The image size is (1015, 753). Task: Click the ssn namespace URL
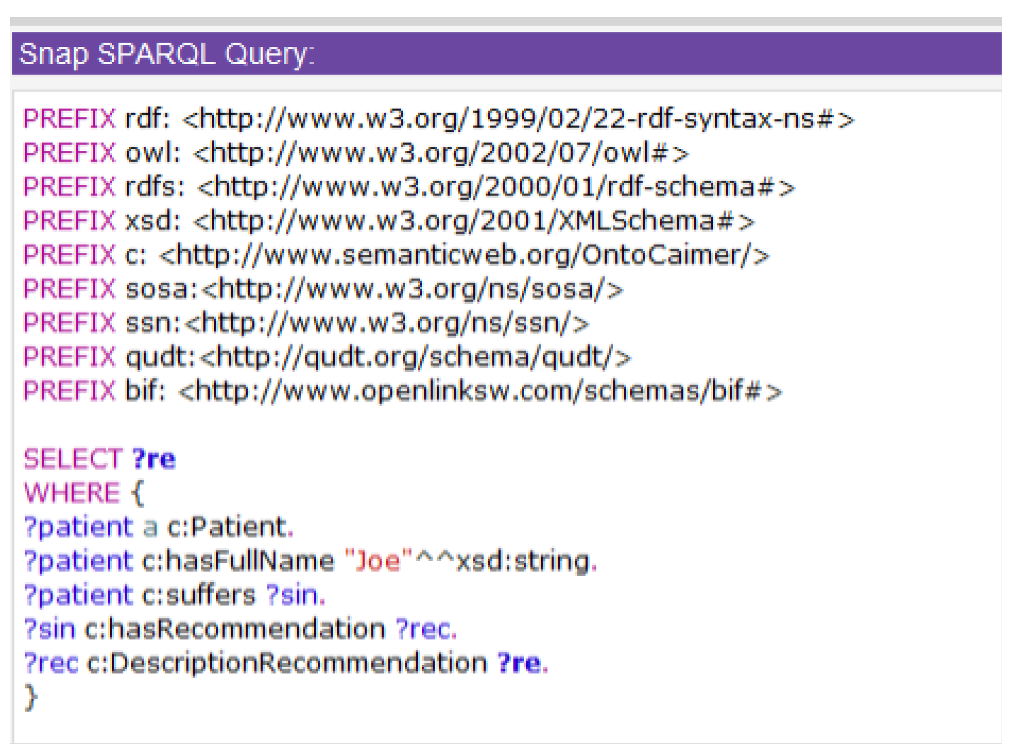point(387,323)
